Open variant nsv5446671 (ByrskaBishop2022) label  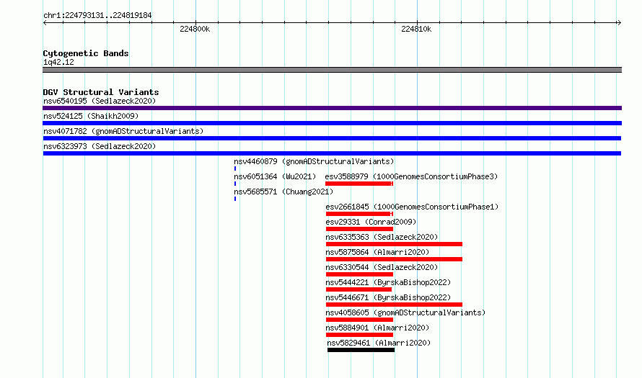388,297
